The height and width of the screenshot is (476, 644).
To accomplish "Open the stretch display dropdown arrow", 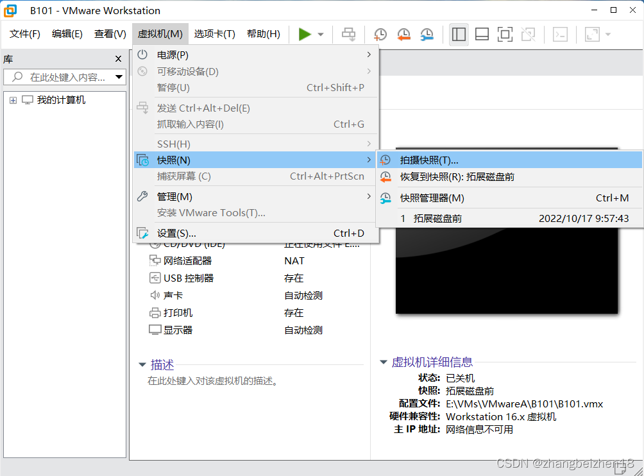I will [x=608, y=34].
